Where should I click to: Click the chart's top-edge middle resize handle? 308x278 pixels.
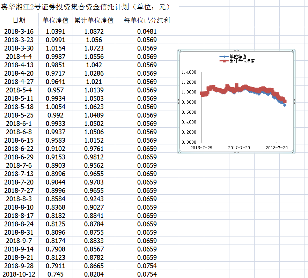tap(236, 50)
